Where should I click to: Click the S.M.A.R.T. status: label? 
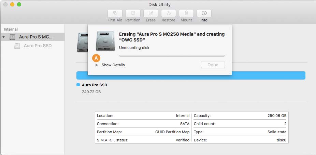113,140
